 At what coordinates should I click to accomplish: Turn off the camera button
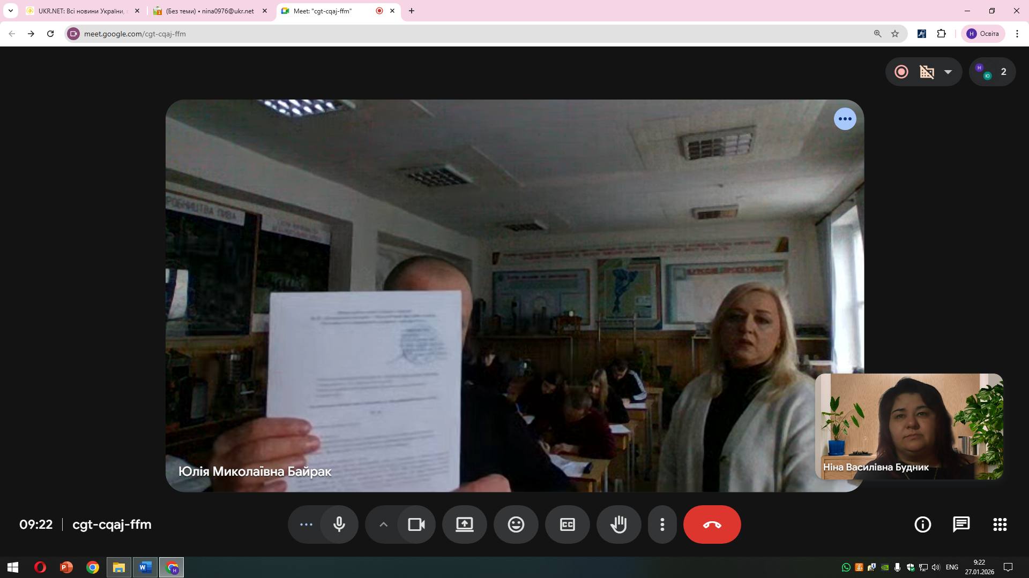[x=416, y=524]
